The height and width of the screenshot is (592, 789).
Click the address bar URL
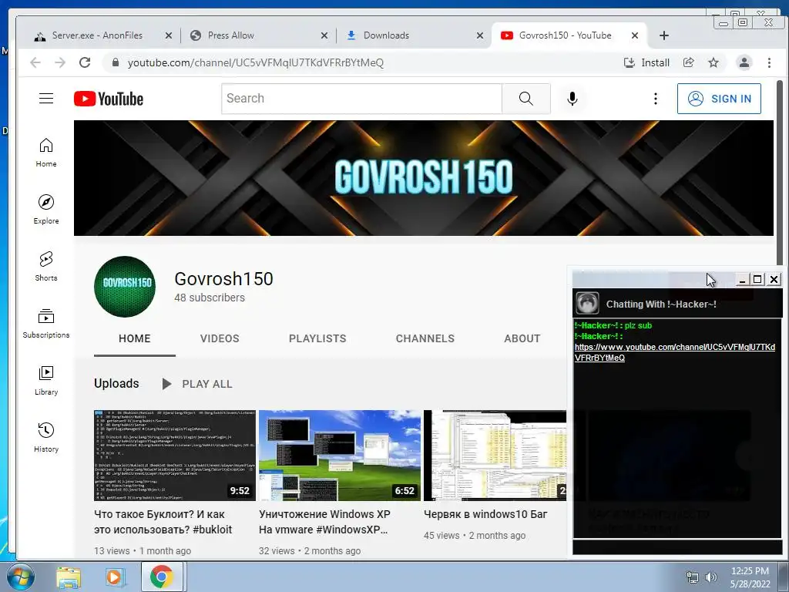tap(256, 63)
